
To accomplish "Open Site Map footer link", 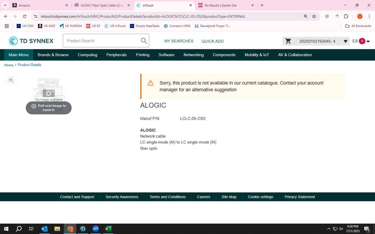I will click(x=229, y=197).
